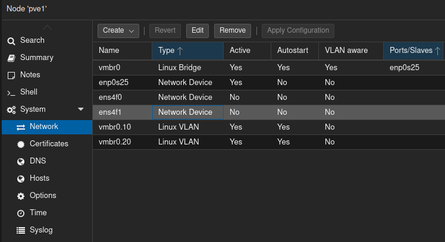The width and height of the screenshot is (445, 242).
Task: Click the Shell terminal prompt icon
Action: [11, 93]
